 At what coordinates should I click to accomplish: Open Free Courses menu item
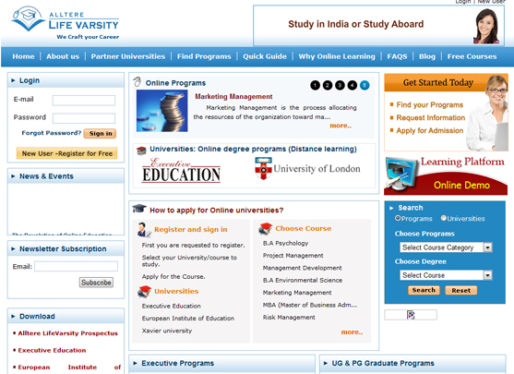472,56
